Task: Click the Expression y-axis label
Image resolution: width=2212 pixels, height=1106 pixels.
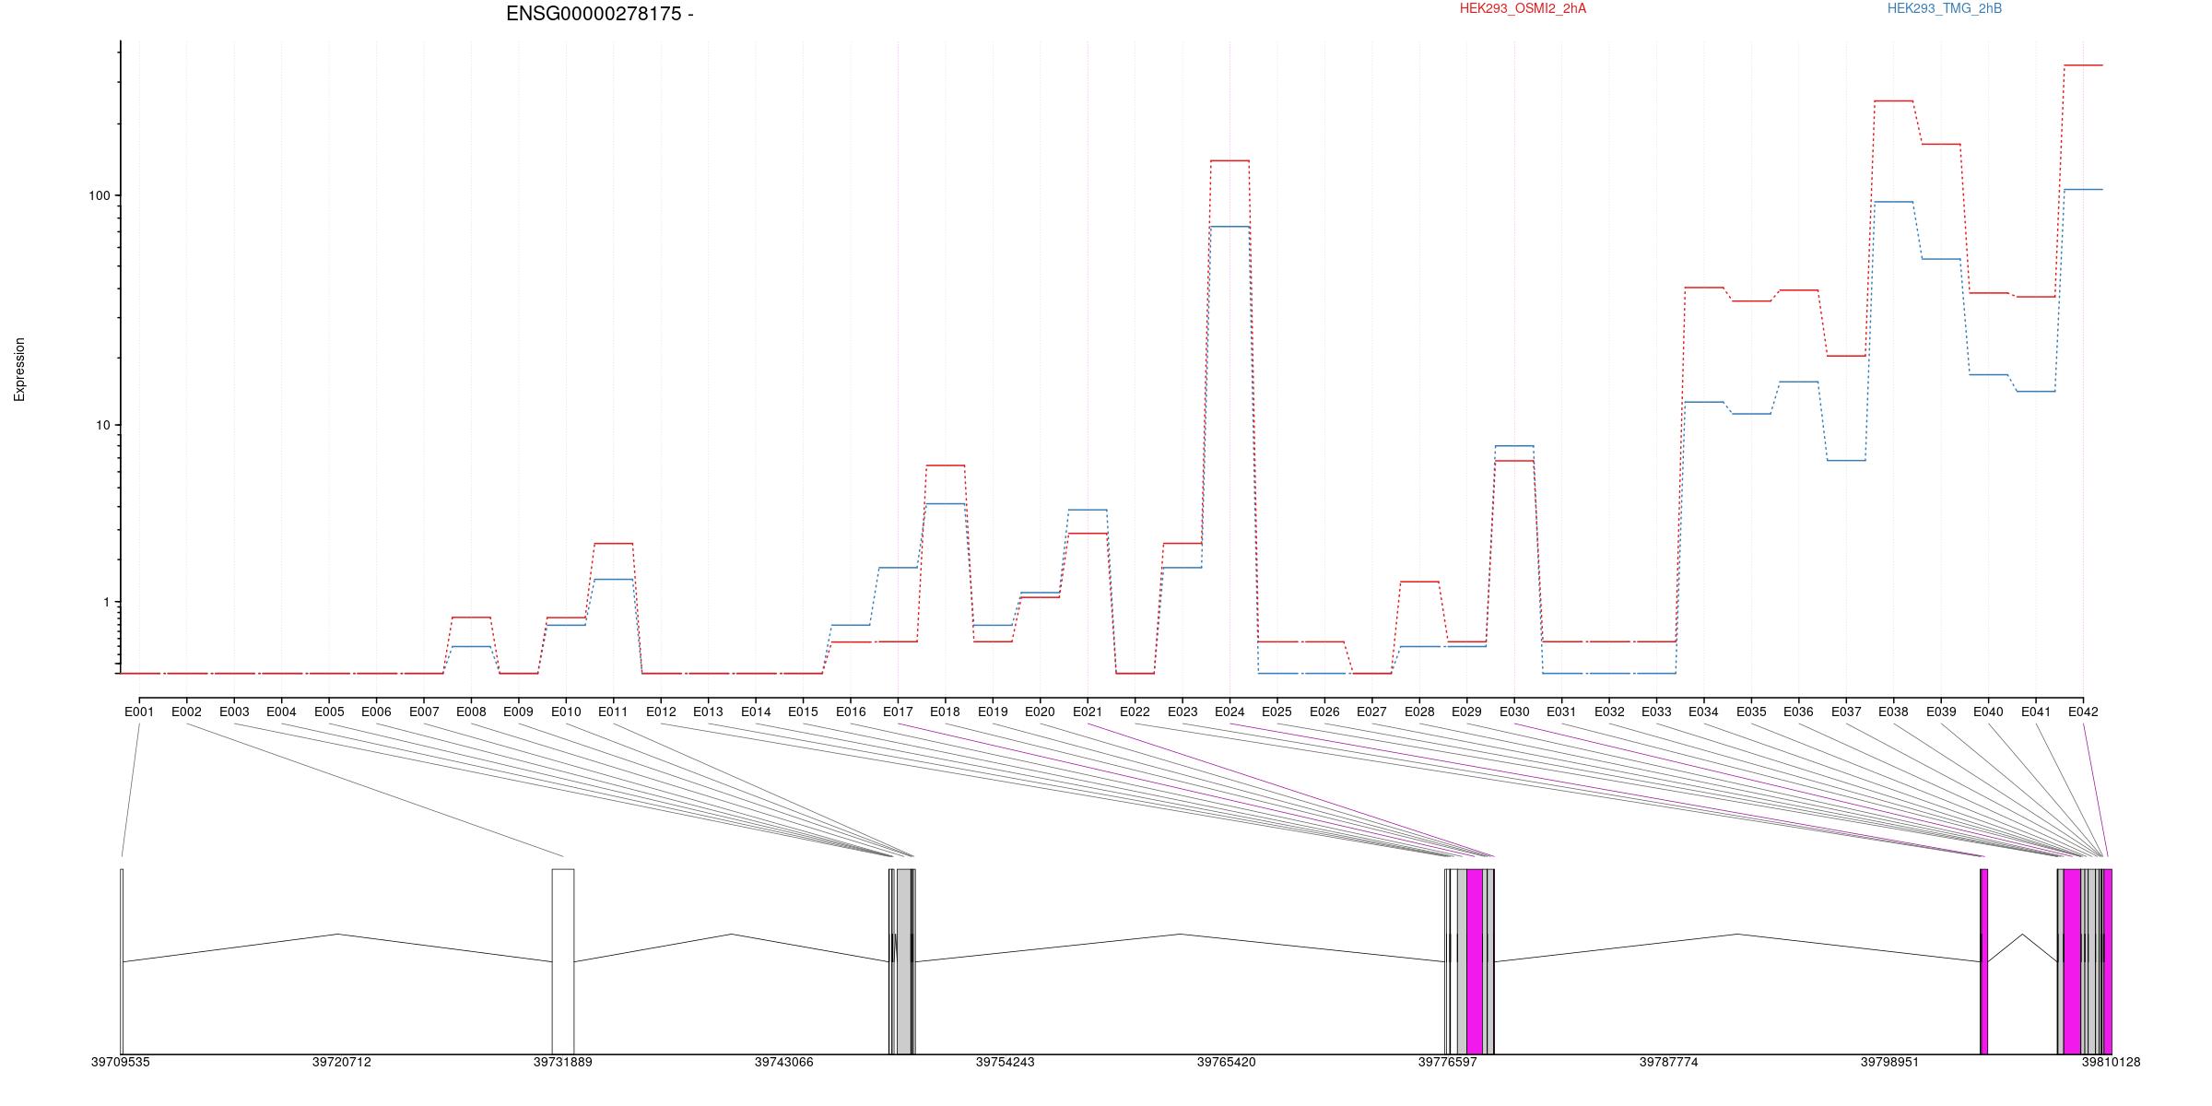Action: coord(19,370)
